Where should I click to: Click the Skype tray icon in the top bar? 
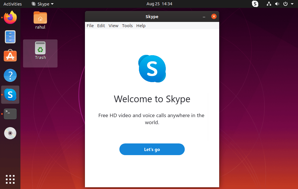click(x=255, y=4)
